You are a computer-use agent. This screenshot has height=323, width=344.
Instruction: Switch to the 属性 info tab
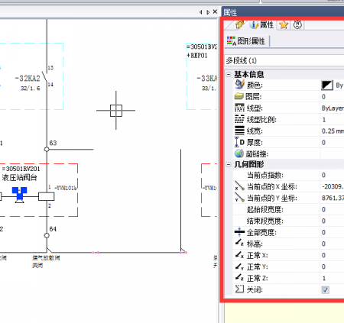coord(261,24)
